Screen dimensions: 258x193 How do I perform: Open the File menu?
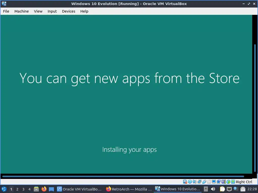6,11
